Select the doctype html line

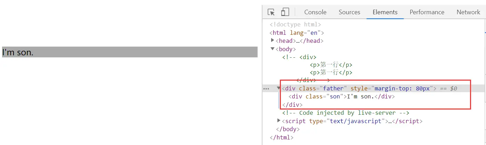(x=295, y=25)
